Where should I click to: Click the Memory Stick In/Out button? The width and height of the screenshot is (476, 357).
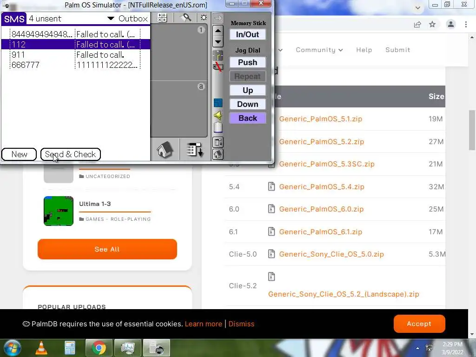pos(248,34)
